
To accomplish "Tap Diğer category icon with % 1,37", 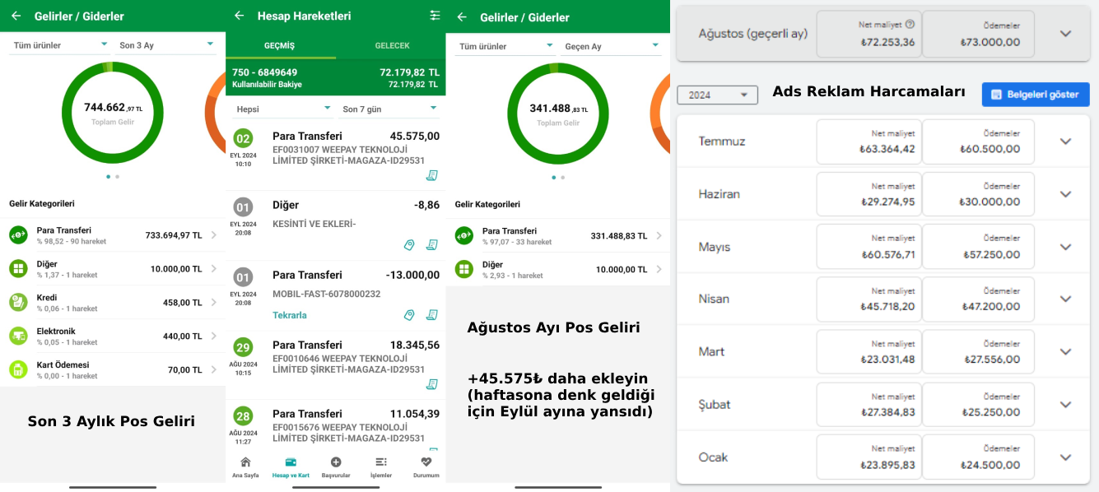I will click(18, 269).
